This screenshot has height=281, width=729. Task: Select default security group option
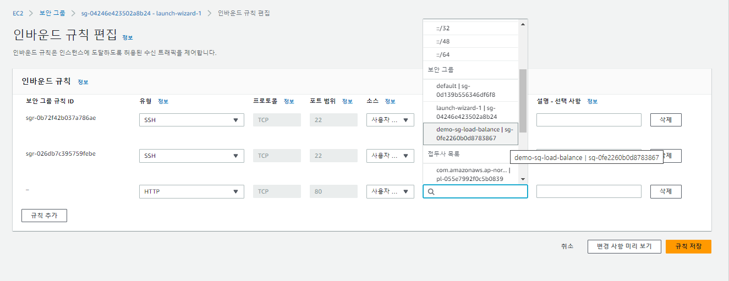click(471, 90)
